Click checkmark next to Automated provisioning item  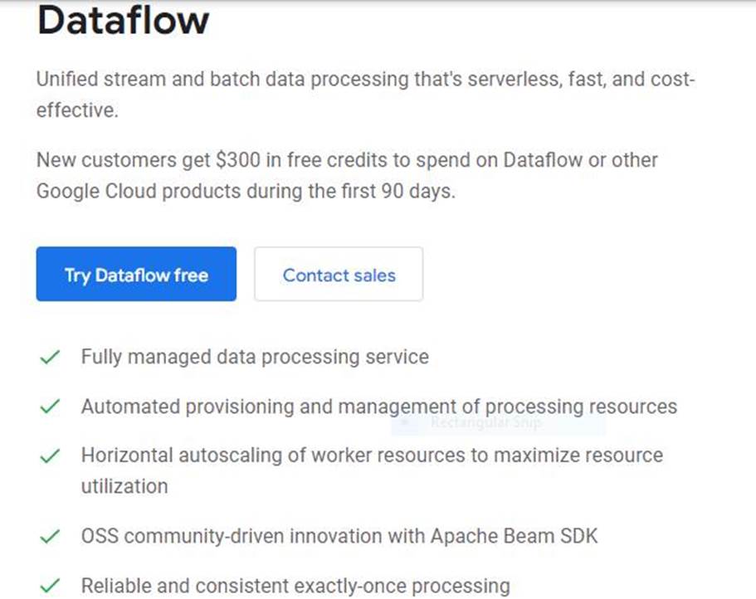pyautogui.click(x=50, y=407)
